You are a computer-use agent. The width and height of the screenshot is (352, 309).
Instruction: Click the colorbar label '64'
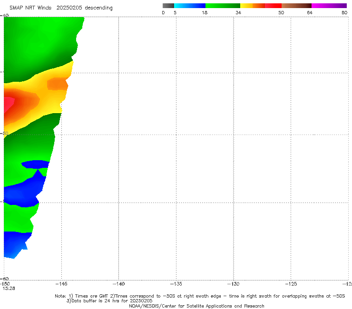(310, 12)
